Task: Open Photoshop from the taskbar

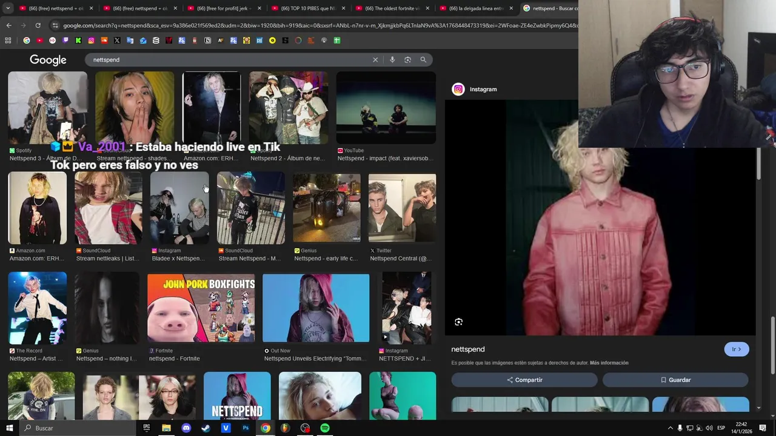Action: (x=246, y=428)
